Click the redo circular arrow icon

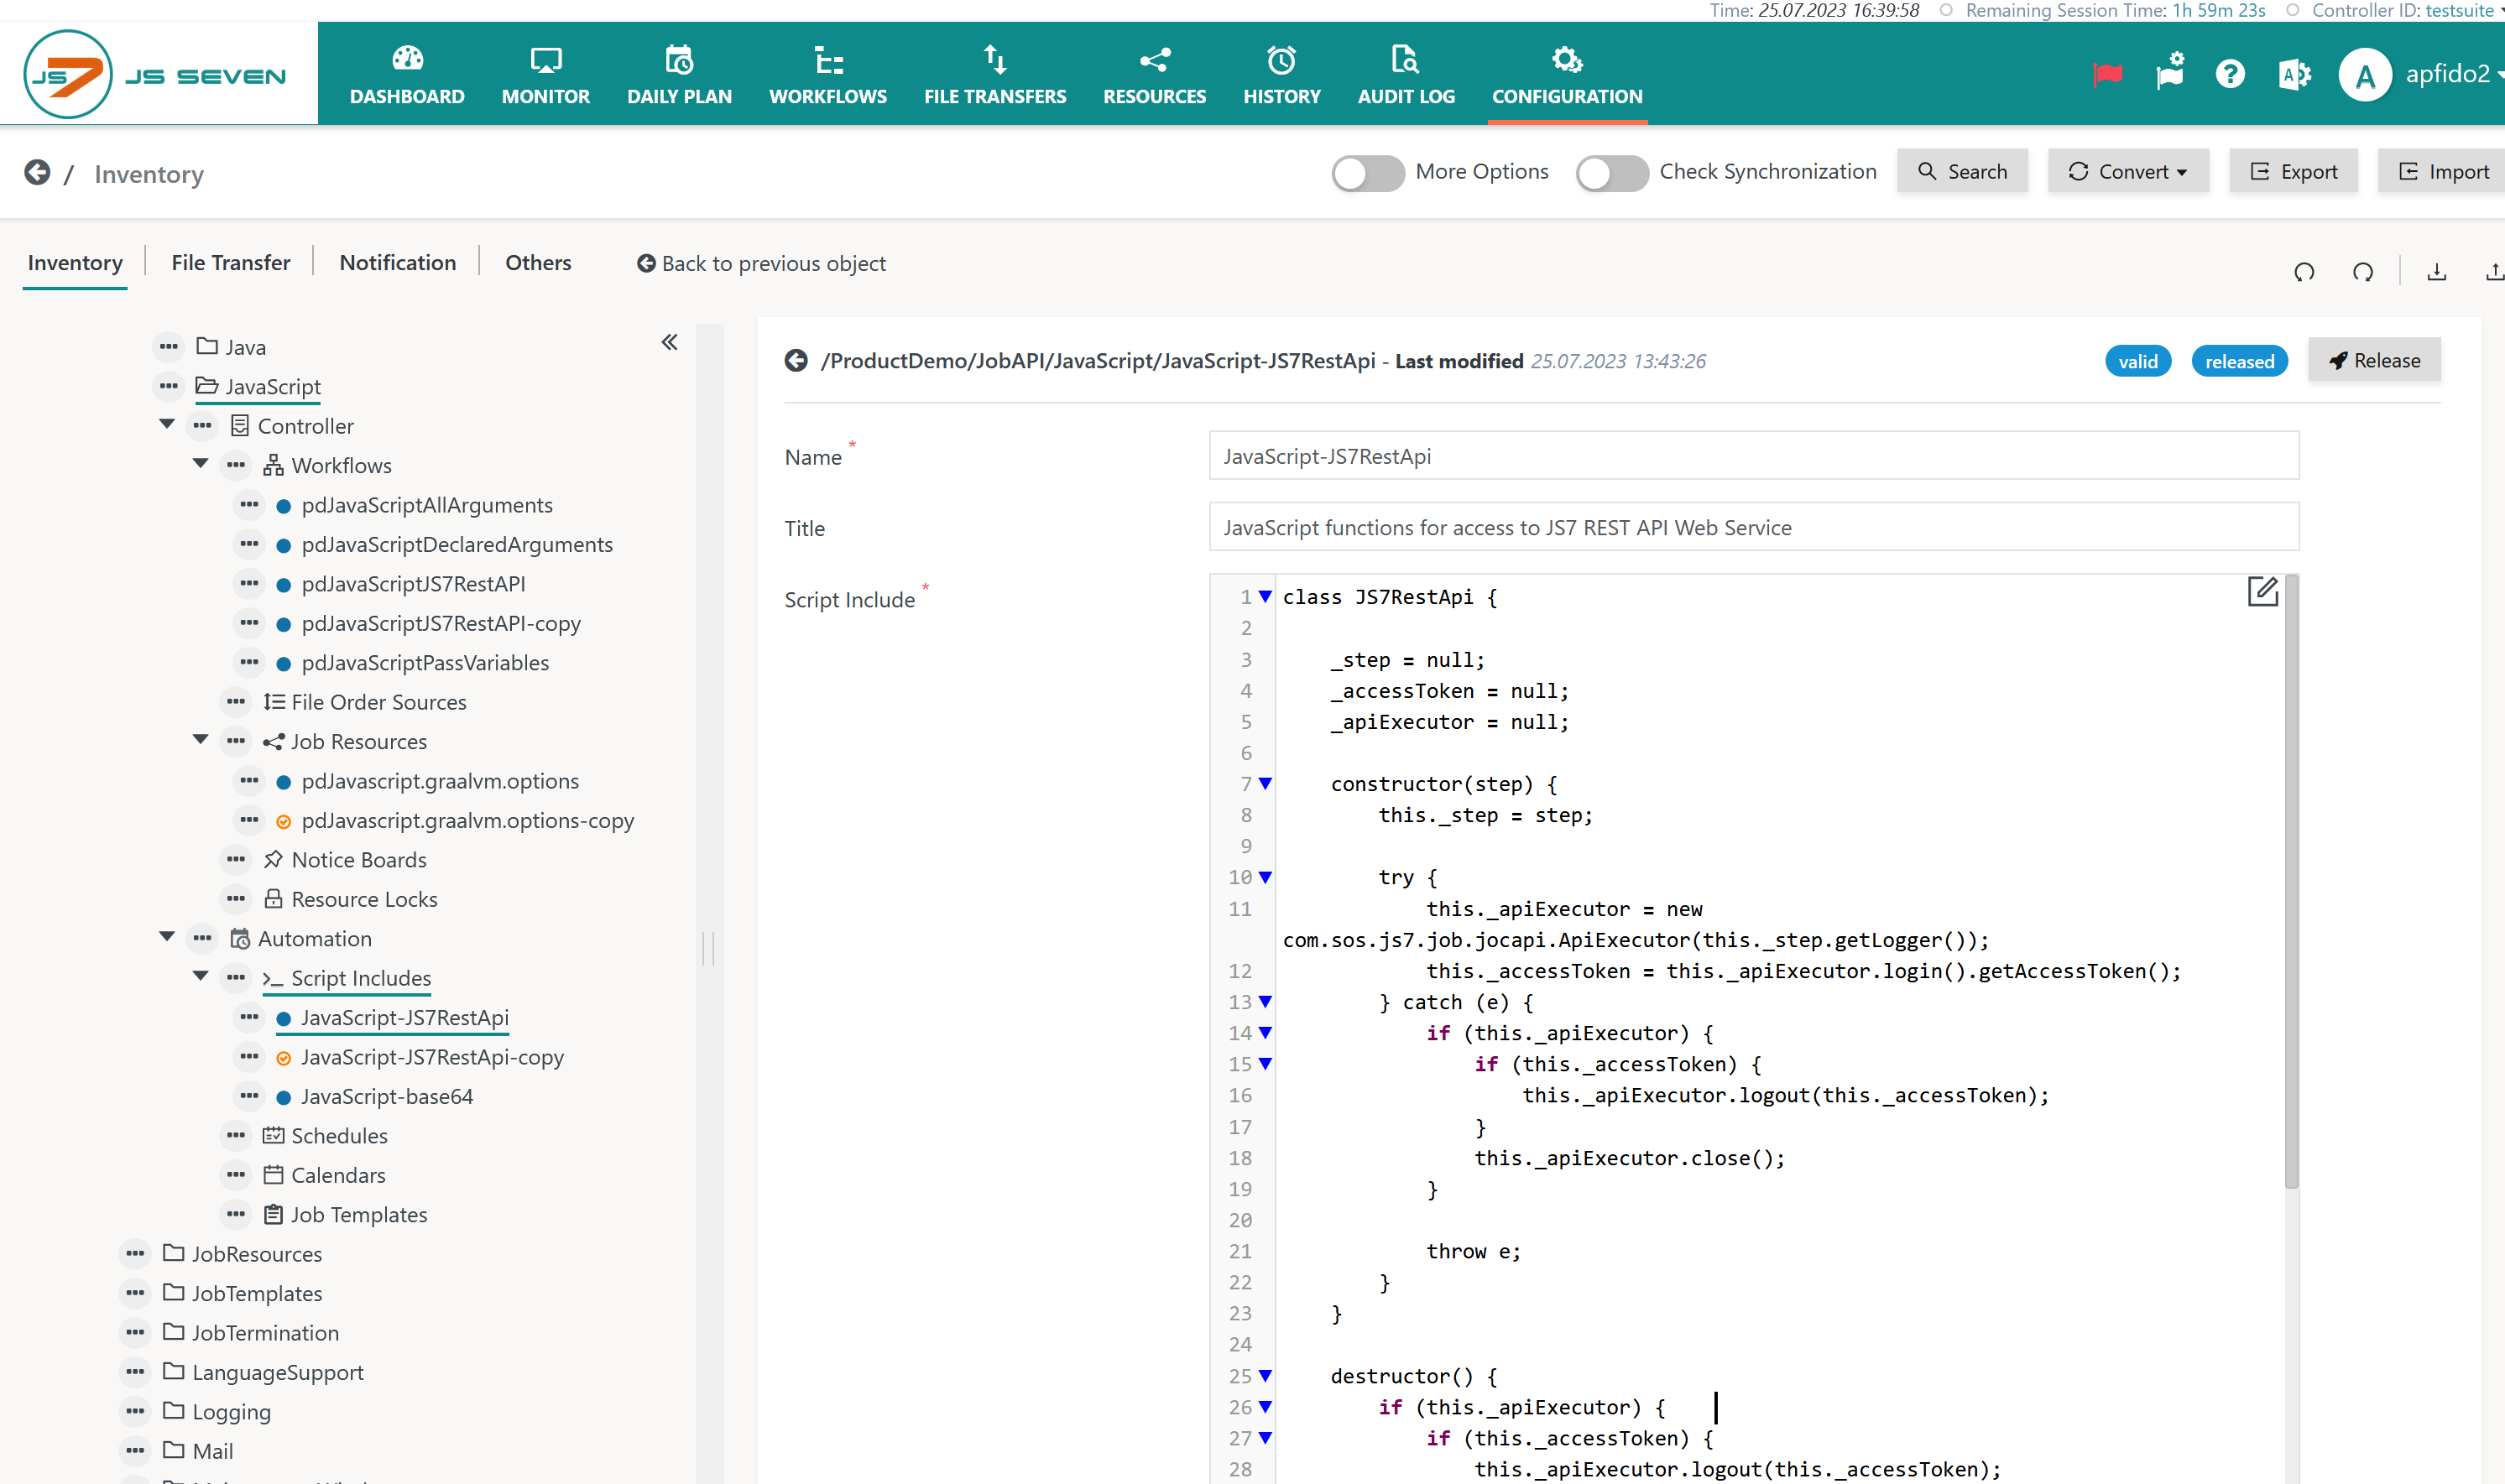2363,272
